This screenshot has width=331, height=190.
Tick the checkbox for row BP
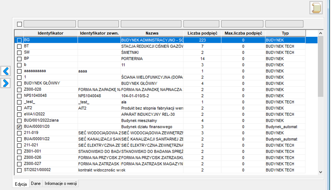point(19,59)
